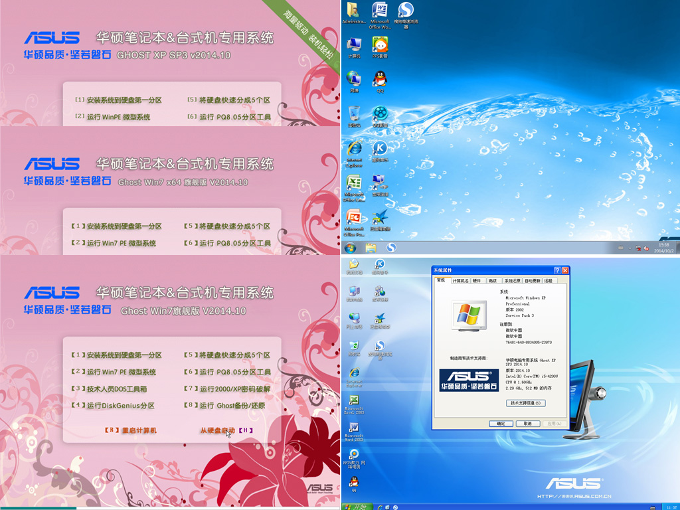Viewport: 680px width, 510px height.
Task: Open 计算机 icon on Windows 7 desktop
Action: [354, 48]
